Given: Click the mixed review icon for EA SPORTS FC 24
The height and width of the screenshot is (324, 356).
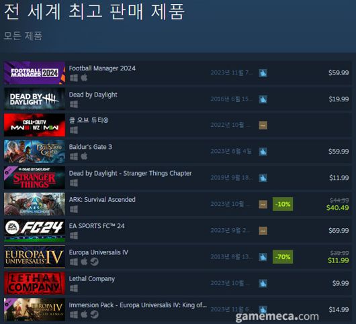Looking at the screenshot, I should [263, 231].
